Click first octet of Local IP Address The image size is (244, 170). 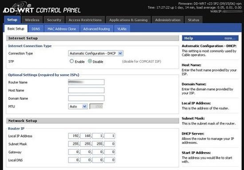click(x=74, y=136)
